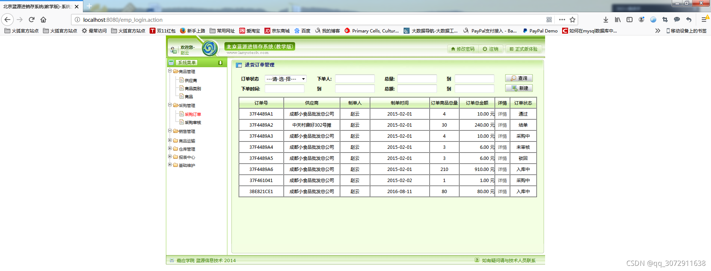The image size is (711, 271).
Task: Open 详情 for order 37F4489A6
Action: coord(502,169)
